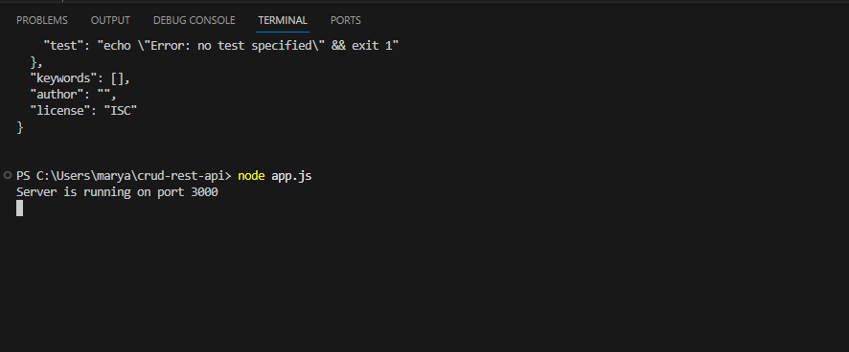This screenshot has height=352, width=849.
Task: Click the "Server is running on port 3000" line
Action: (x=117, y=192)
